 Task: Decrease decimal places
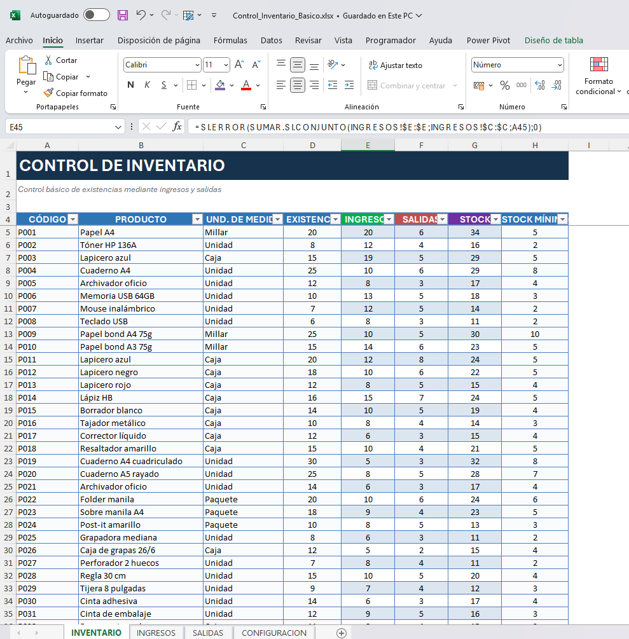point(557,85)
